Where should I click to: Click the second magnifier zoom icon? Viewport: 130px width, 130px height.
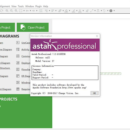click(x=12, y=11)
